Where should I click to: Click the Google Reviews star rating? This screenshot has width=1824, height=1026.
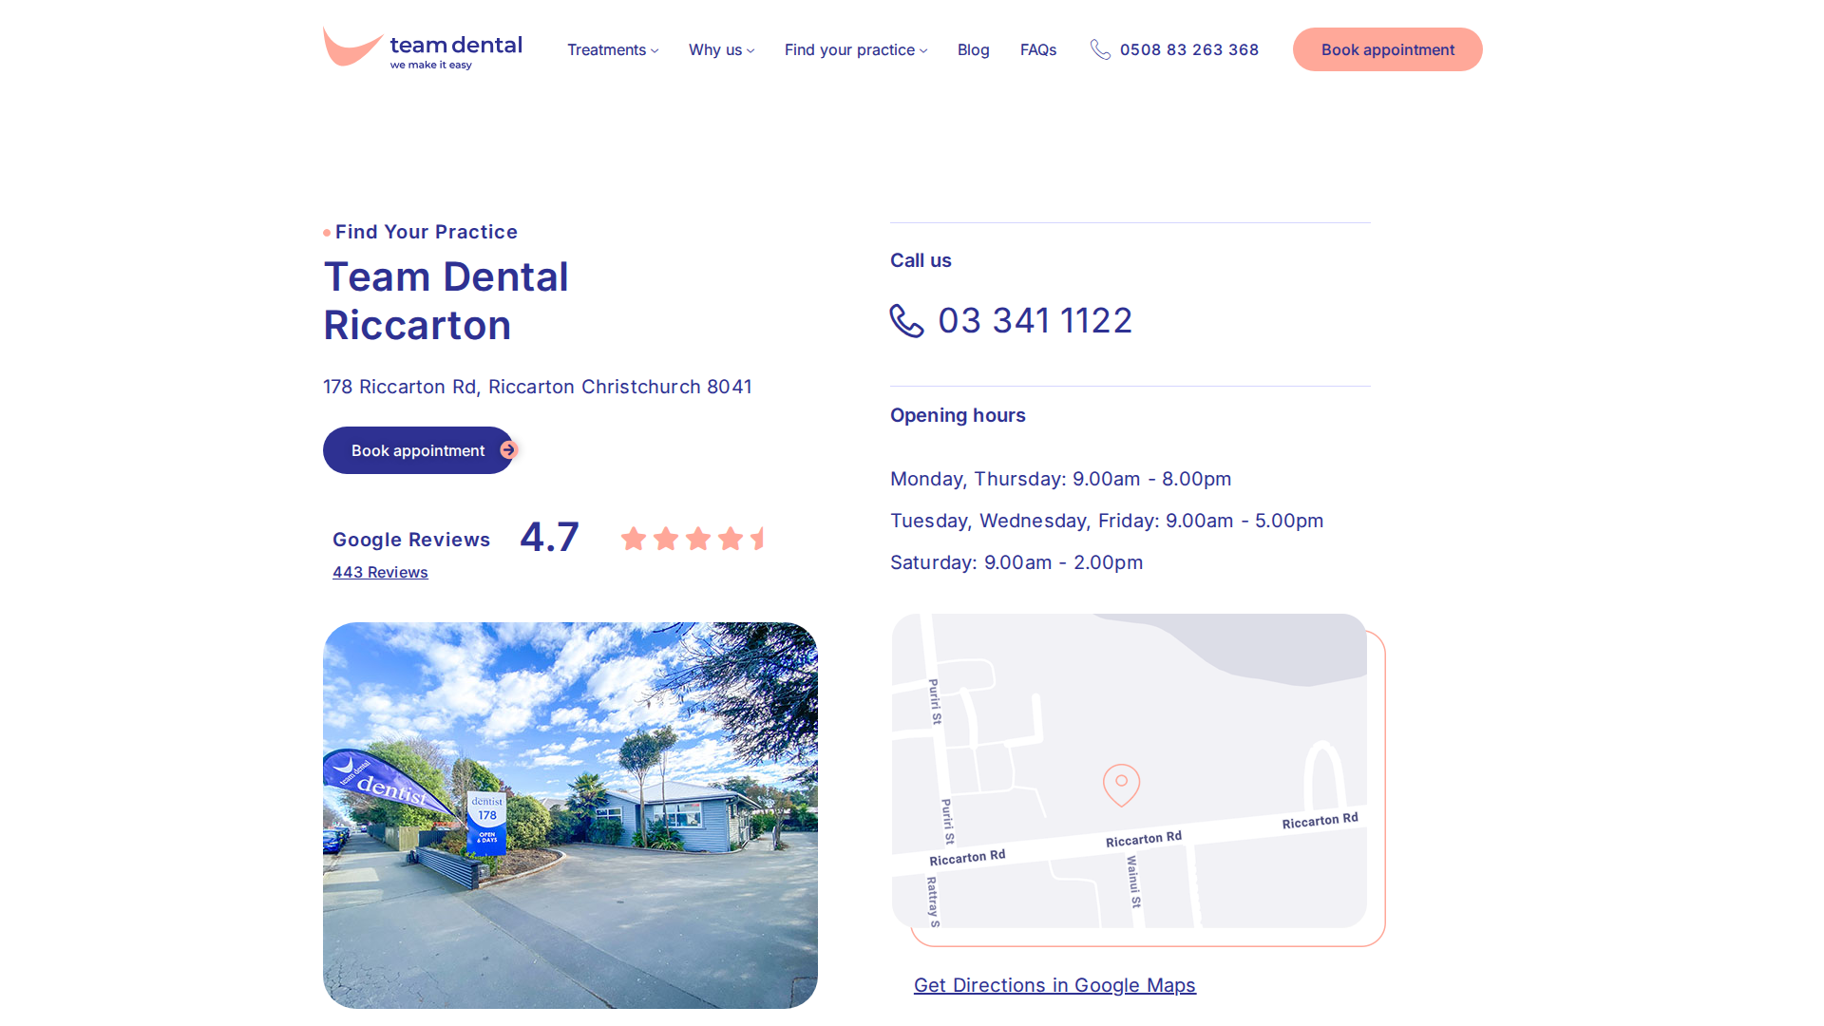click(x=693, y=539)
